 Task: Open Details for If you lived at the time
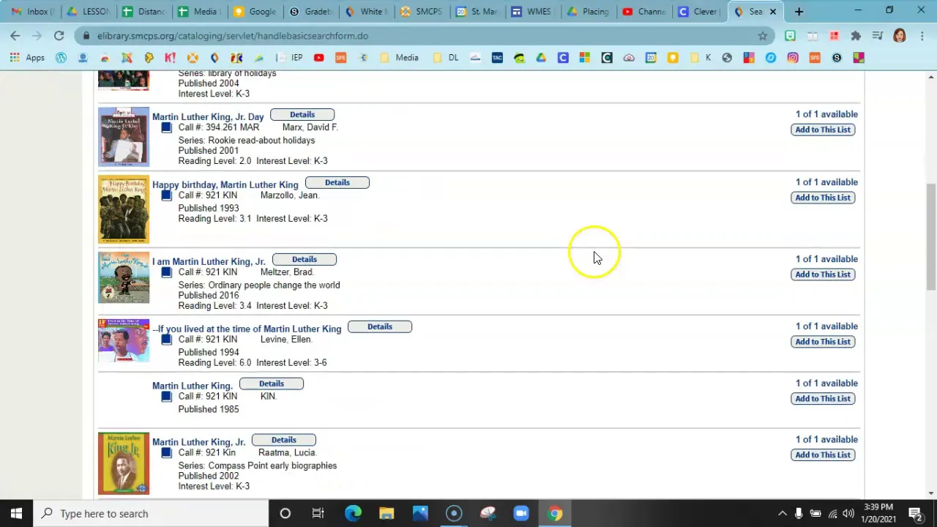[380, 326]
